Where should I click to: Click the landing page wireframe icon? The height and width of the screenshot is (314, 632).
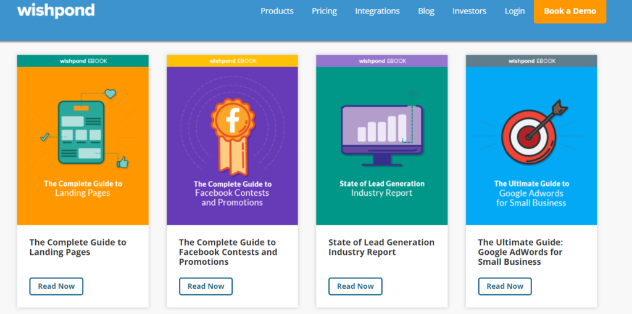pos(81,132)
